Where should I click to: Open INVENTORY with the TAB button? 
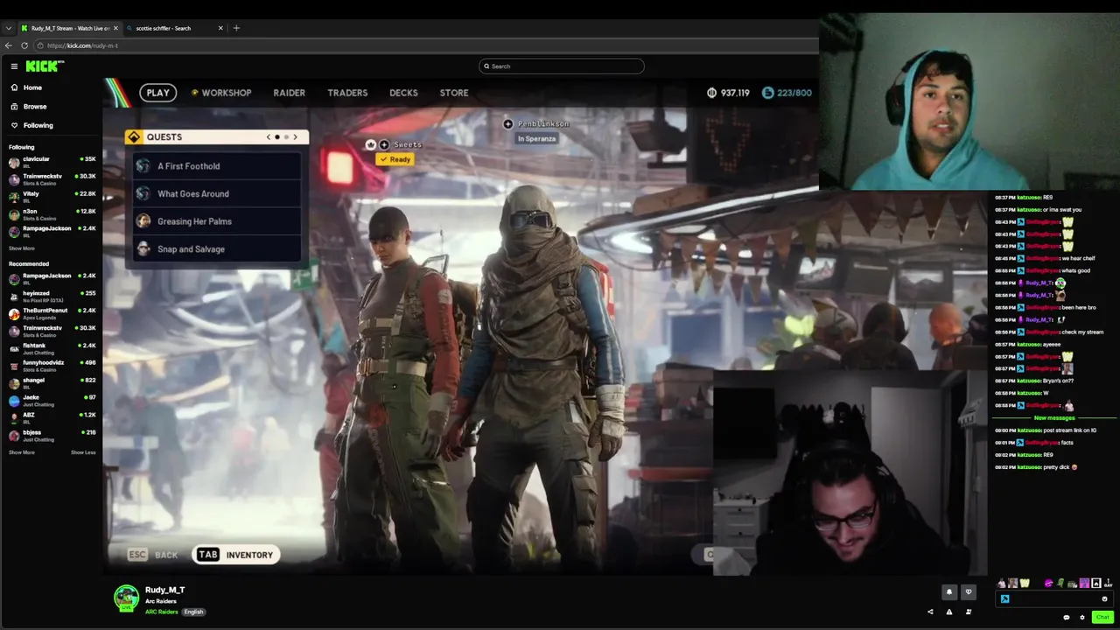point(235,555)
